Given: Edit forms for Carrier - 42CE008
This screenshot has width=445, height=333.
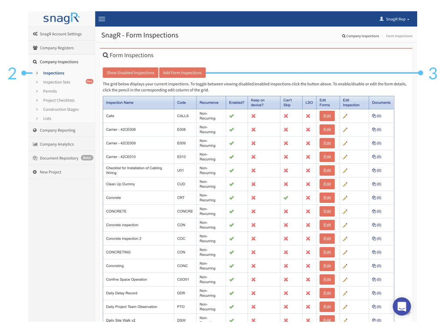Looking at the screenshot, I should tap(327, 129).
